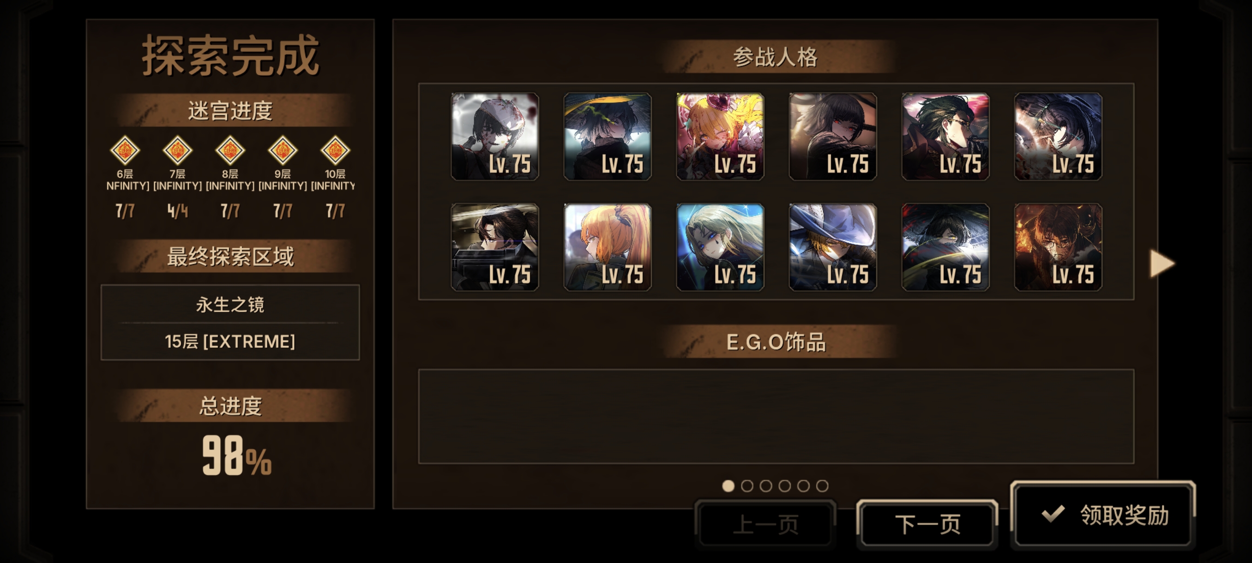Image resolution: width=1252 pixels, height=563 pixels.
Task: Jump to last page indicator dot
Action: [x=822, y=486]
